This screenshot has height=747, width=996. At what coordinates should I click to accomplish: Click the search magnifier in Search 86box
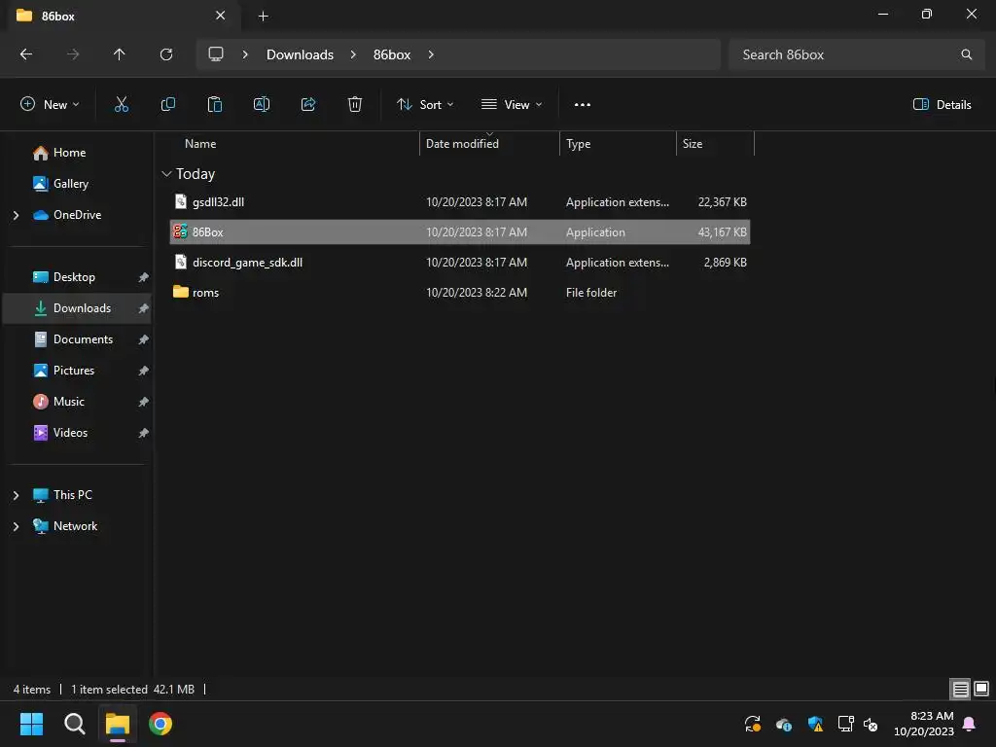(966, 54)
